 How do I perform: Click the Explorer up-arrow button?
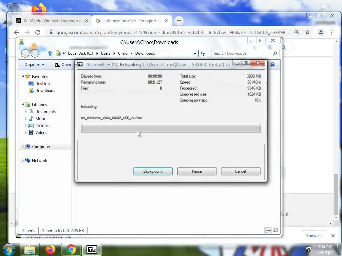tap(50, 53)
